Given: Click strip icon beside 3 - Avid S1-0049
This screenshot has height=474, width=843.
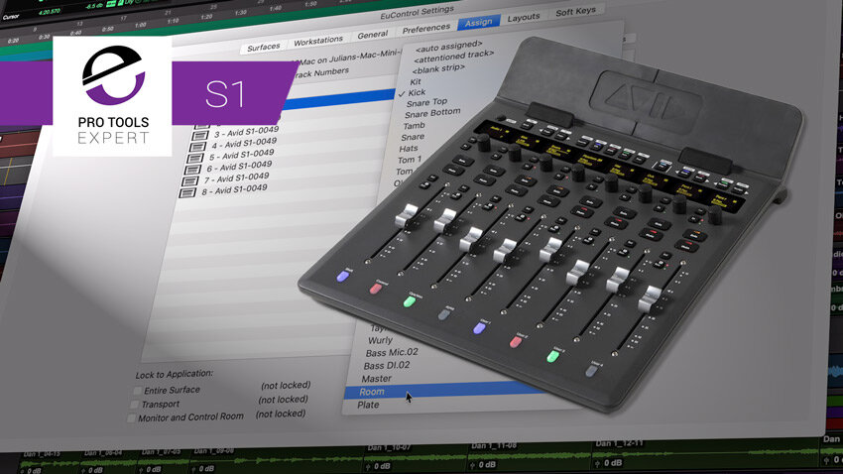Looking at the screenshot, I should pyautogui.click(x=201, y=134).
